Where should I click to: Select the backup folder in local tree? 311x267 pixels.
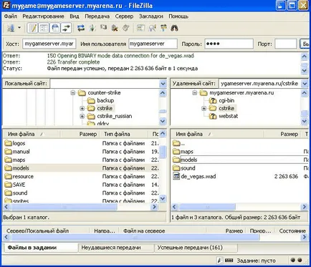click(105, 100)
